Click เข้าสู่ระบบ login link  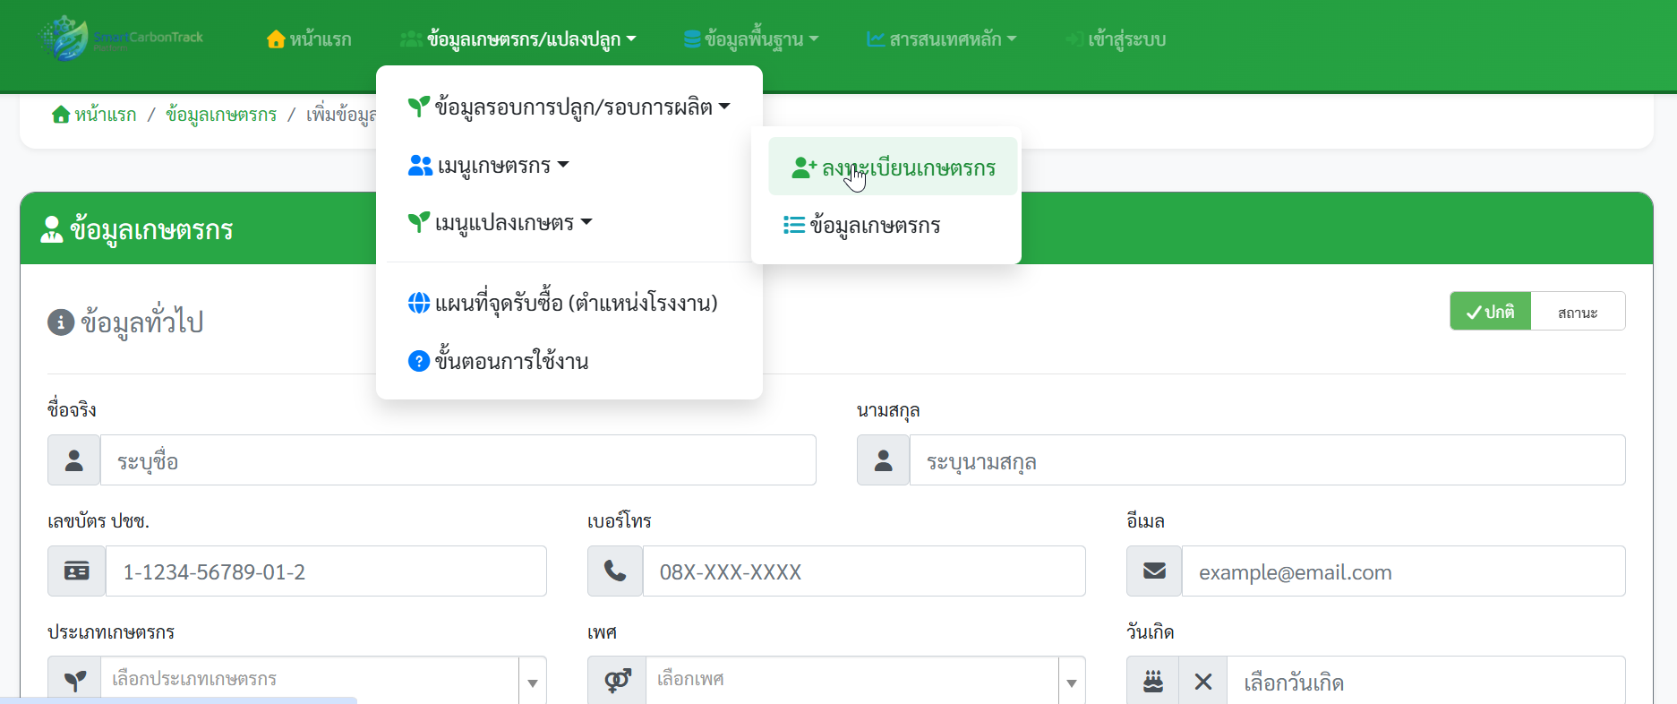(x=1116, y=39)
